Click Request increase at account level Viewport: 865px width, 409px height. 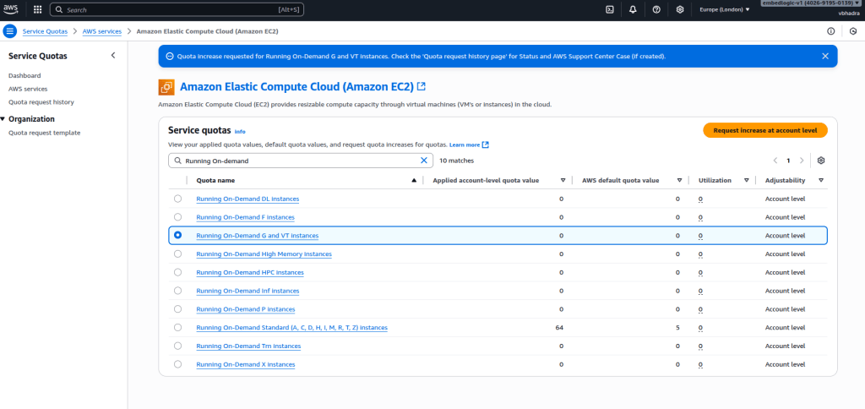(x=764, y=130)
